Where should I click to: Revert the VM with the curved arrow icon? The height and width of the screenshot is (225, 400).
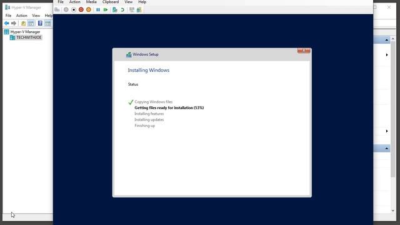pos(122,10)
